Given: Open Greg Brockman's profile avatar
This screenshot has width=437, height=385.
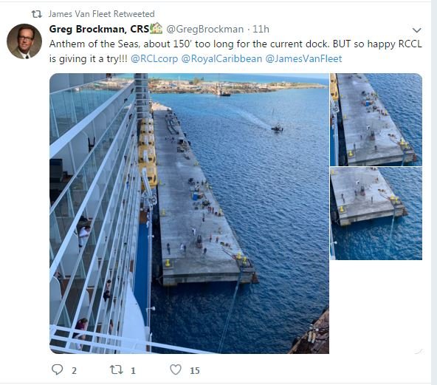Looking at the screenshot, I should pyautogui.click(x=24, y=41).
